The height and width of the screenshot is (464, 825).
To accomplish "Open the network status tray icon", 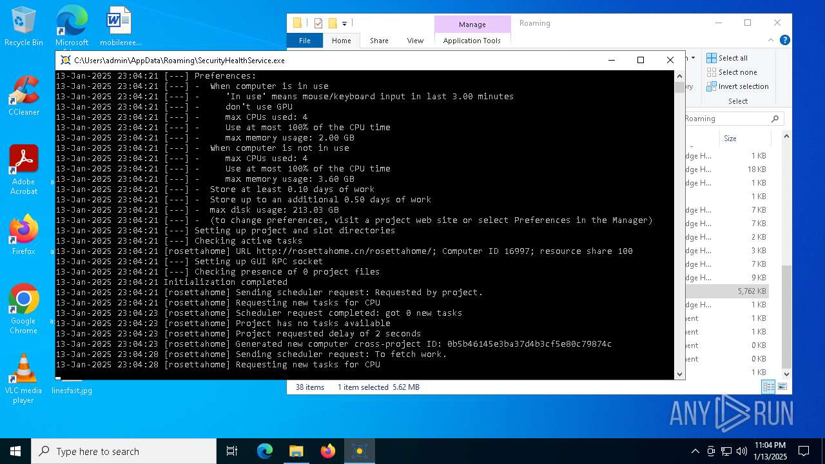I will 726,451.
